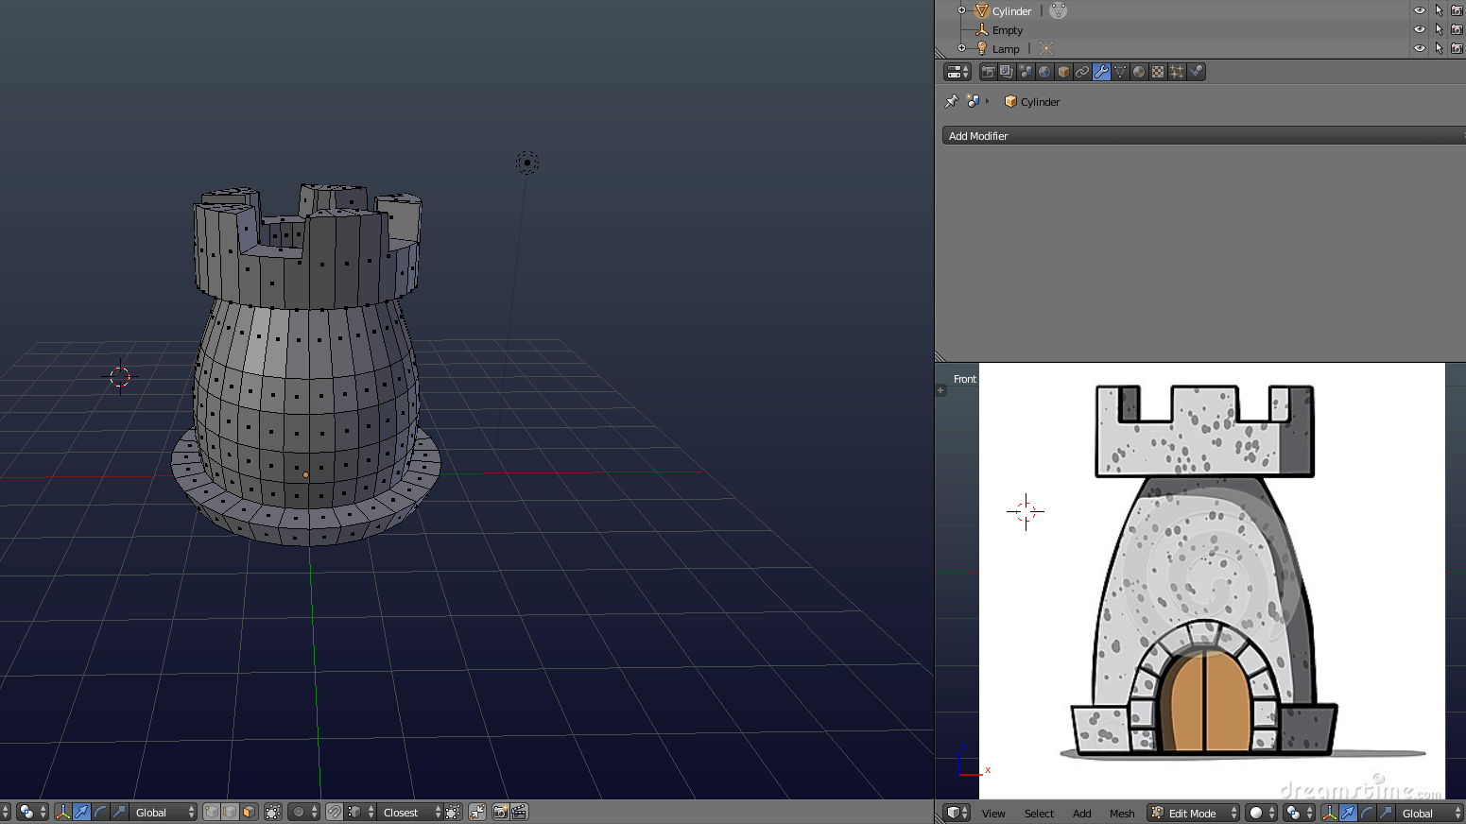Disable selectability arrow toggle for Cylinder

click(x=1439, y=10)
